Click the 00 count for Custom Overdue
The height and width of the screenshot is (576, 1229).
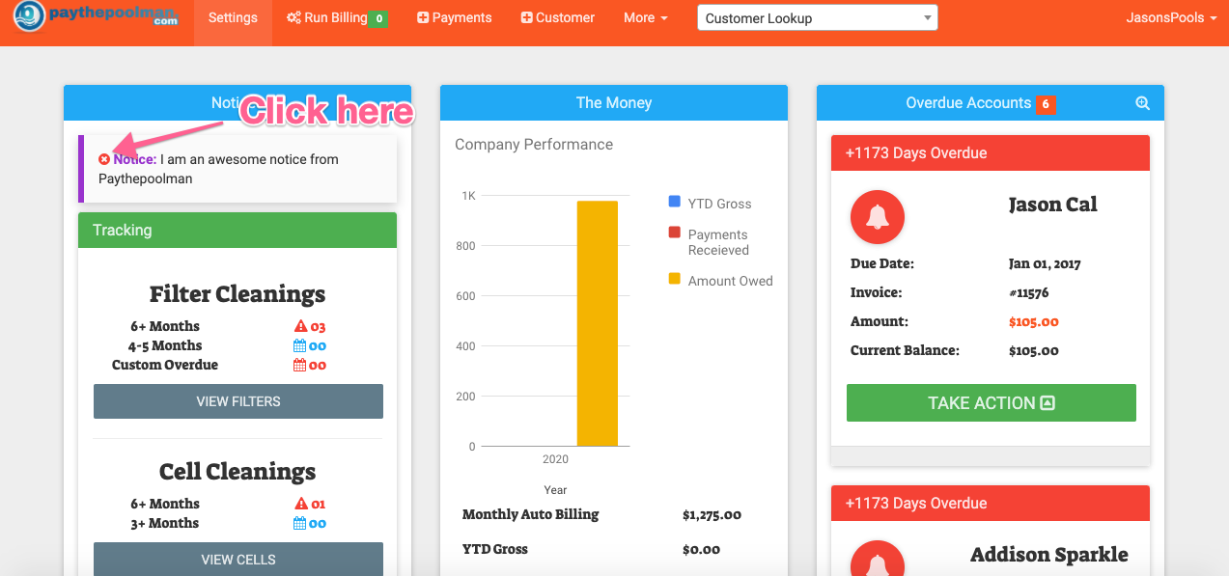[319, 366]
